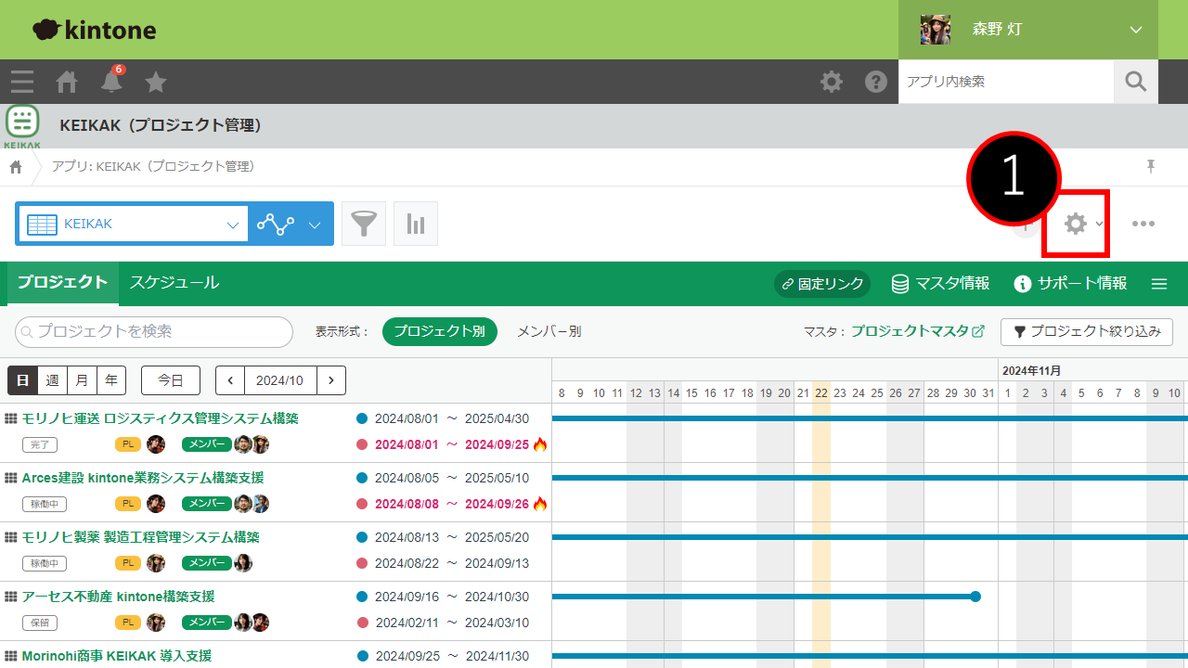Select the 年 scale toggle
This screenshot has height=668, width=1188.
click(x=111, y=380)
